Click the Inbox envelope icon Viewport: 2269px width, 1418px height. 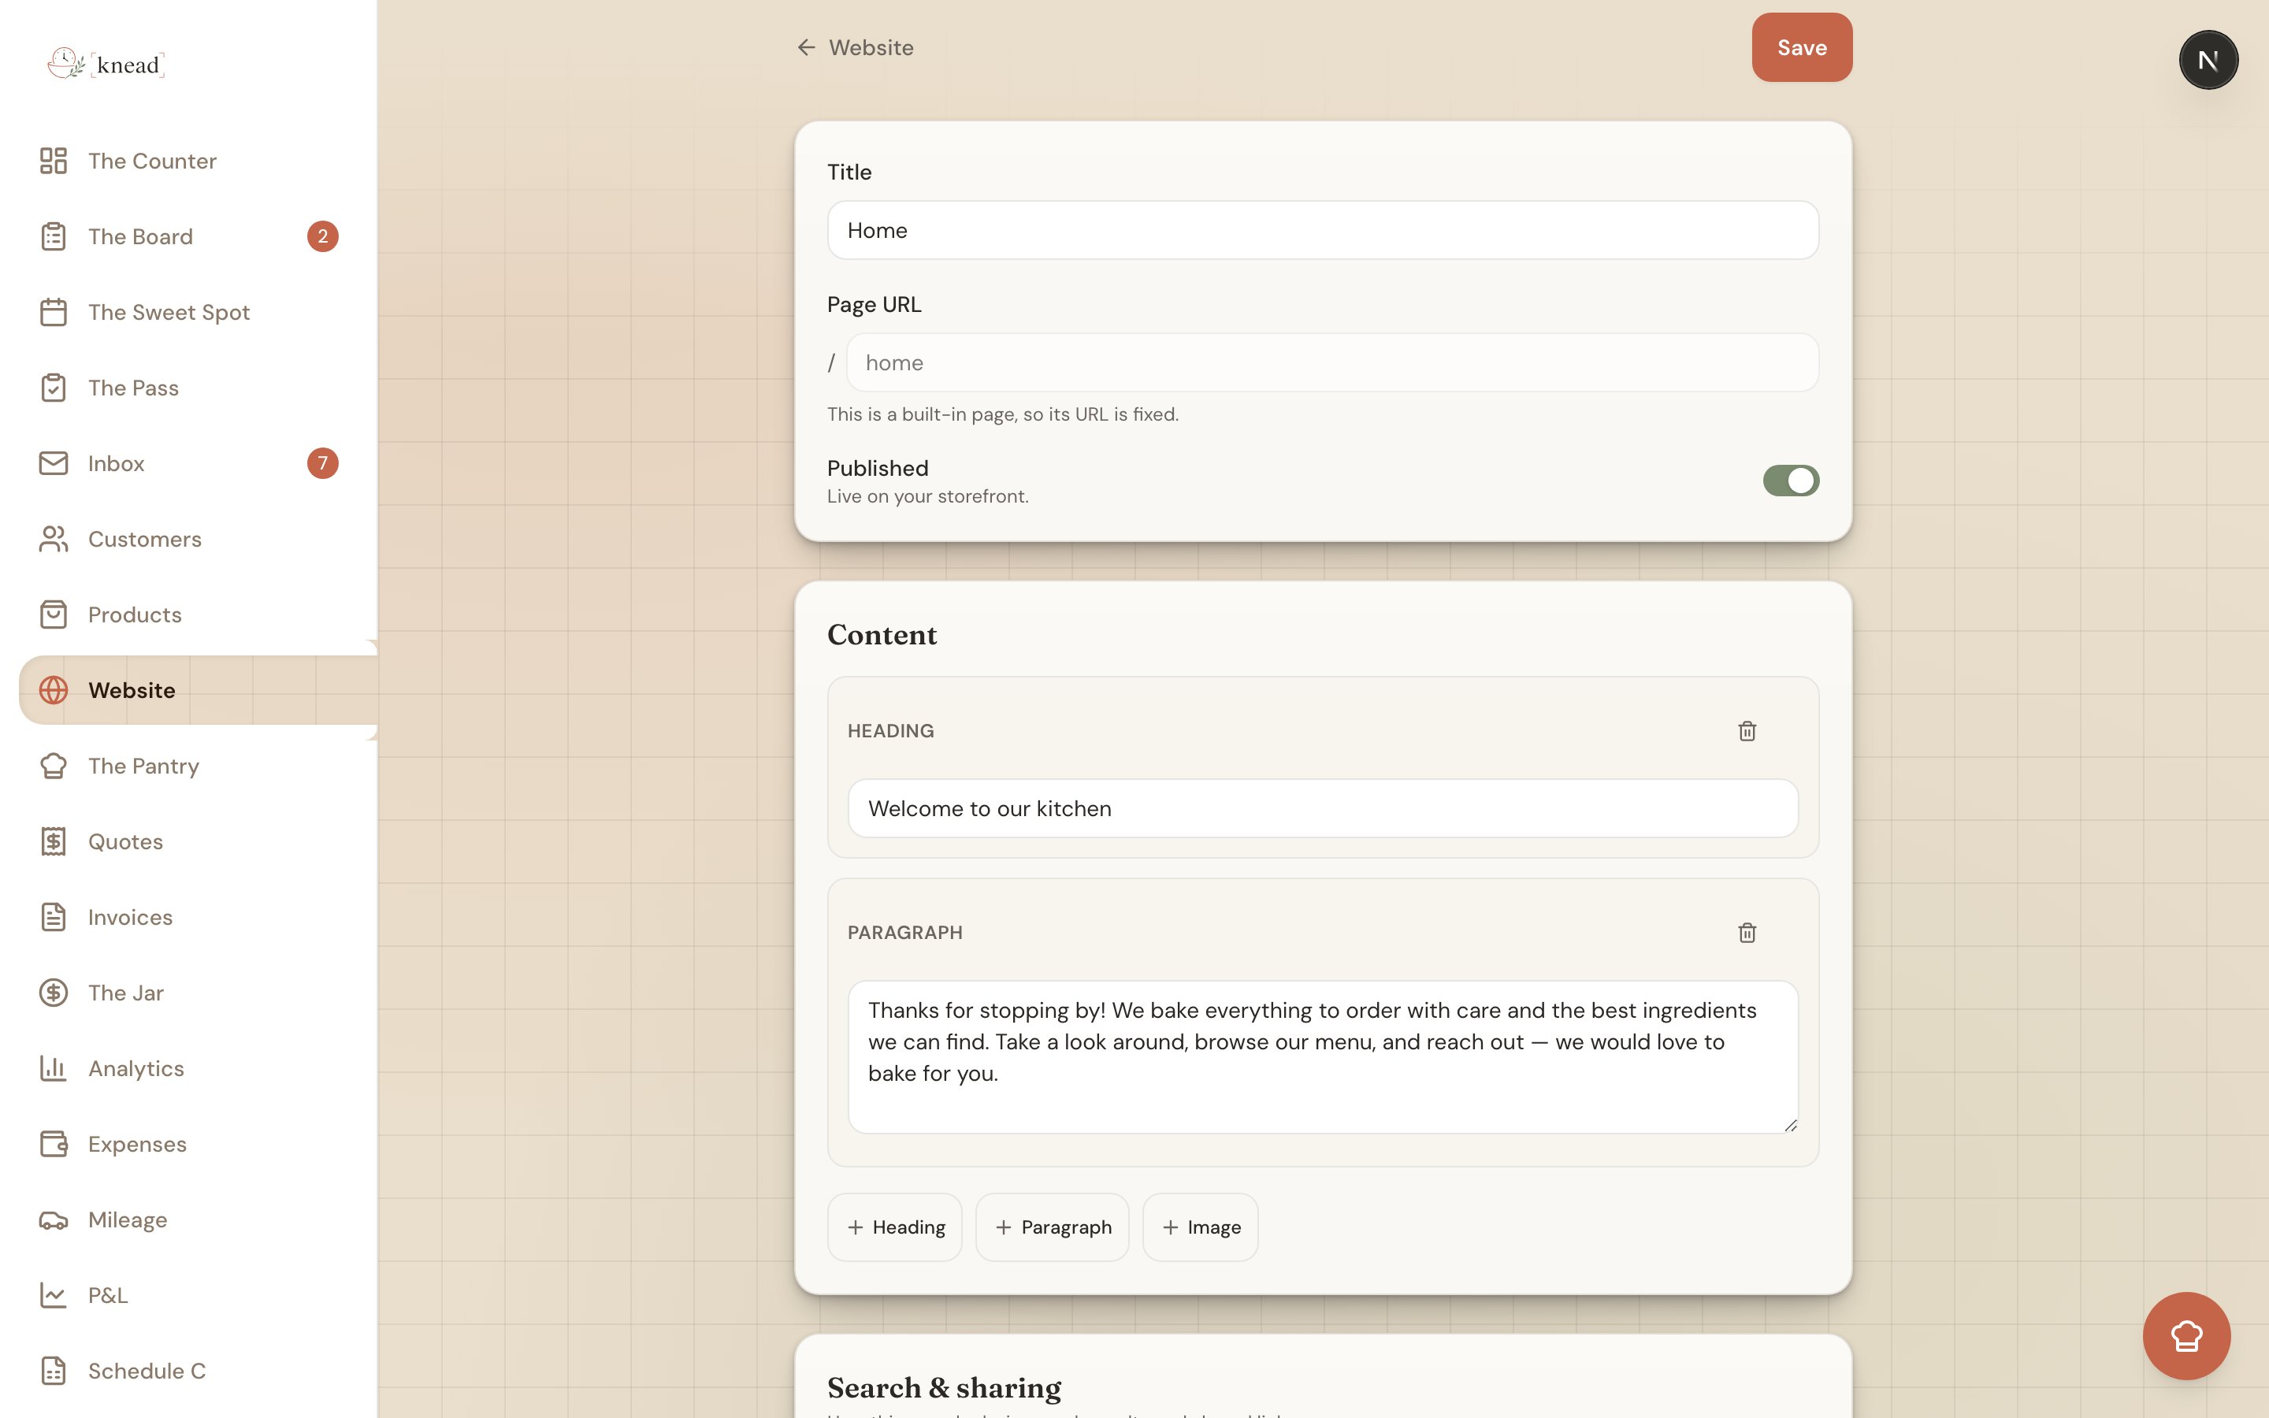tap(54, 463)
